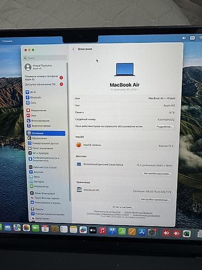The height and width of the screenshot is (270, 202).
Task: Click the Подробнее… button for service coverage
Action: coord(164,127)
